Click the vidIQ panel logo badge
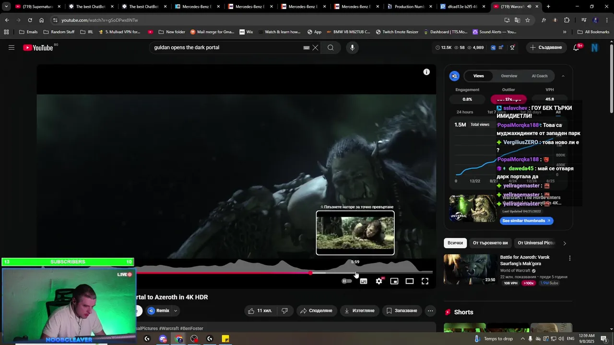 (454, 76)
